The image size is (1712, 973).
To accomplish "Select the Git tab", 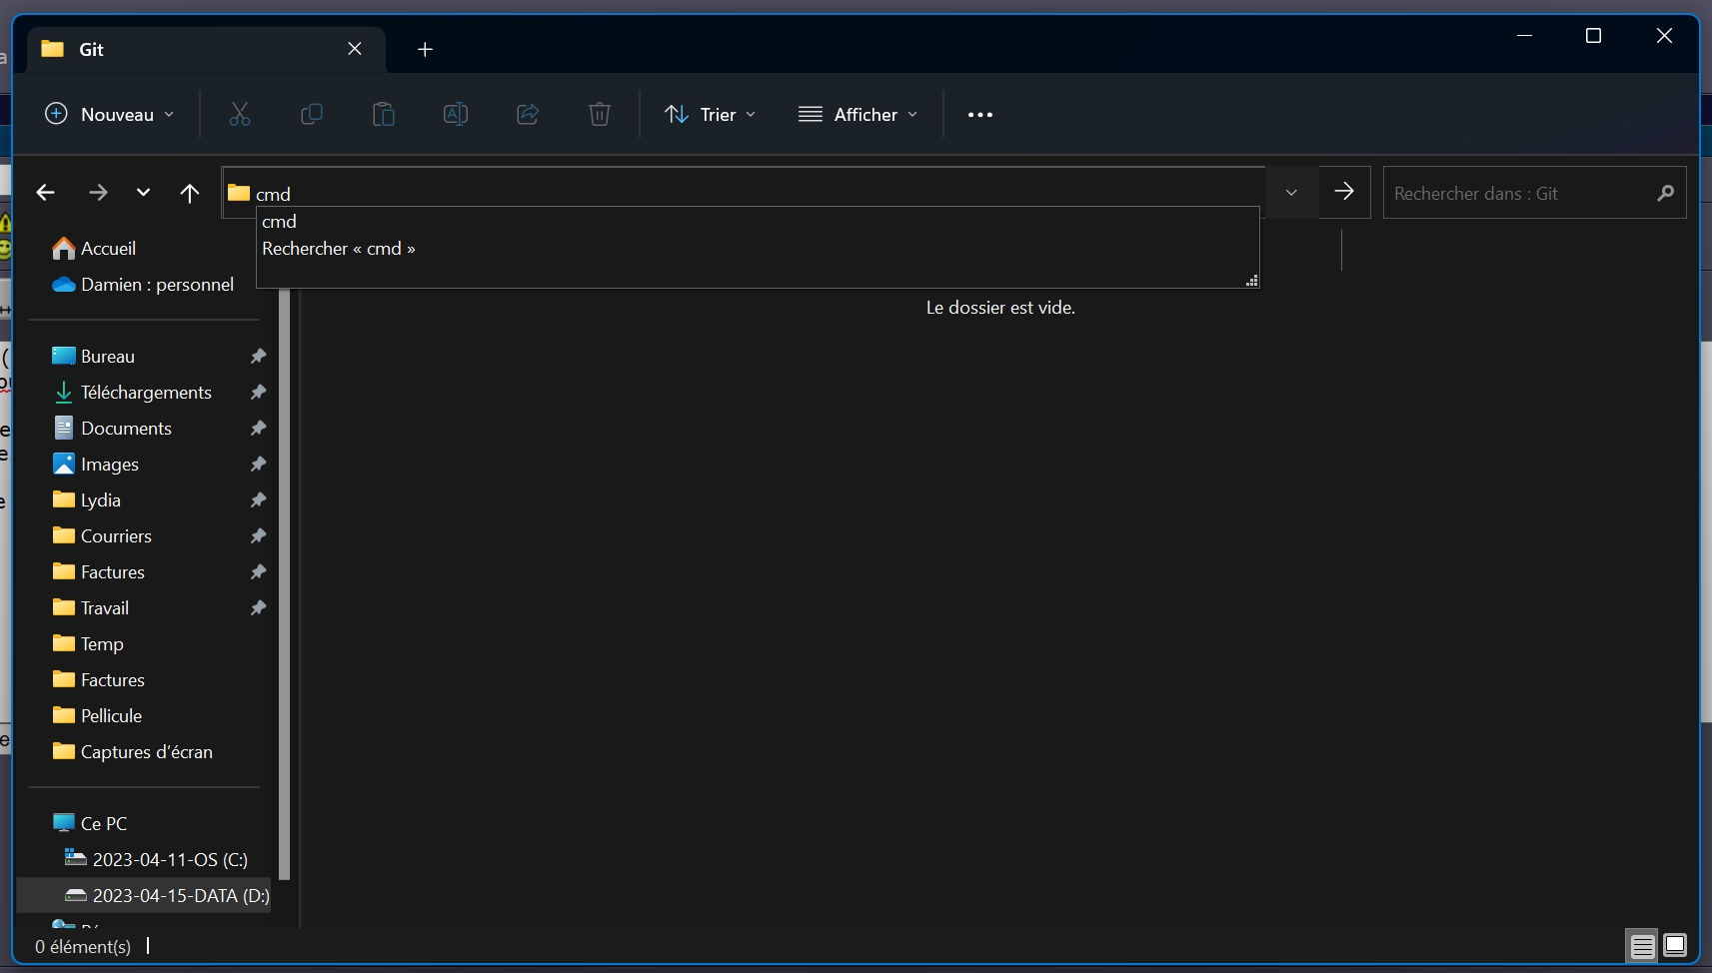I will click(x=190, y=49).
